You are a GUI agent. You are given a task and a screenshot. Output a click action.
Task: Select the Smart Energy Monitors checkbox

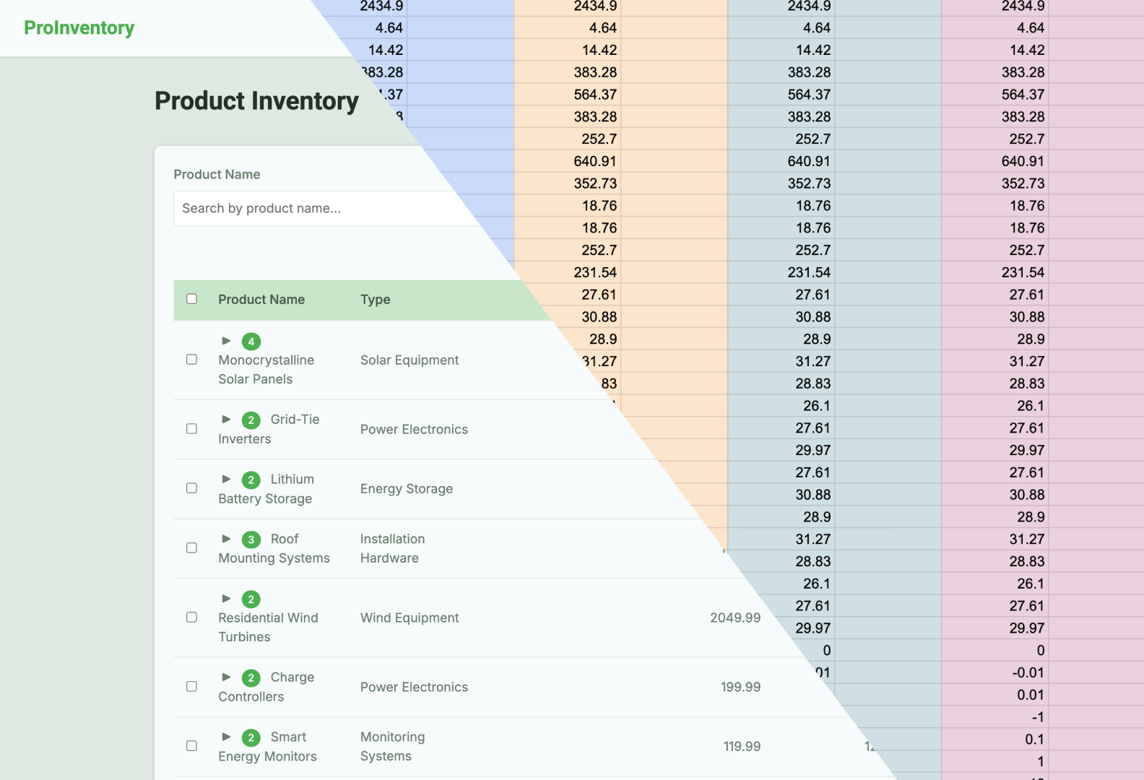coord(191,746)
